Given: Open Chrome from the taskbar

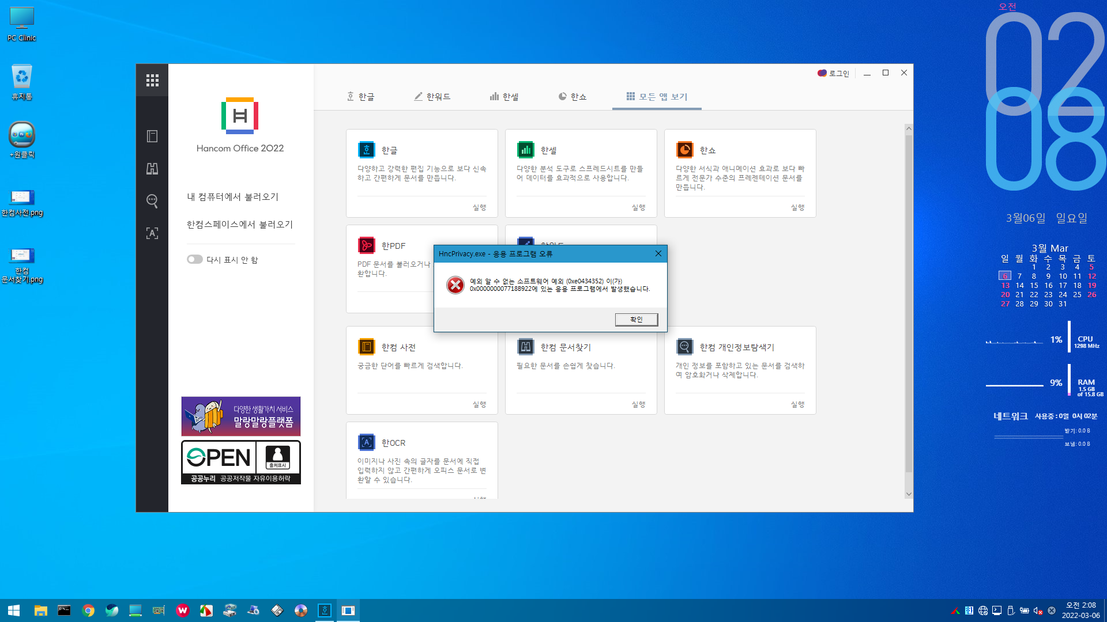Looking at the screenshot, I should [x=88, y=610].
